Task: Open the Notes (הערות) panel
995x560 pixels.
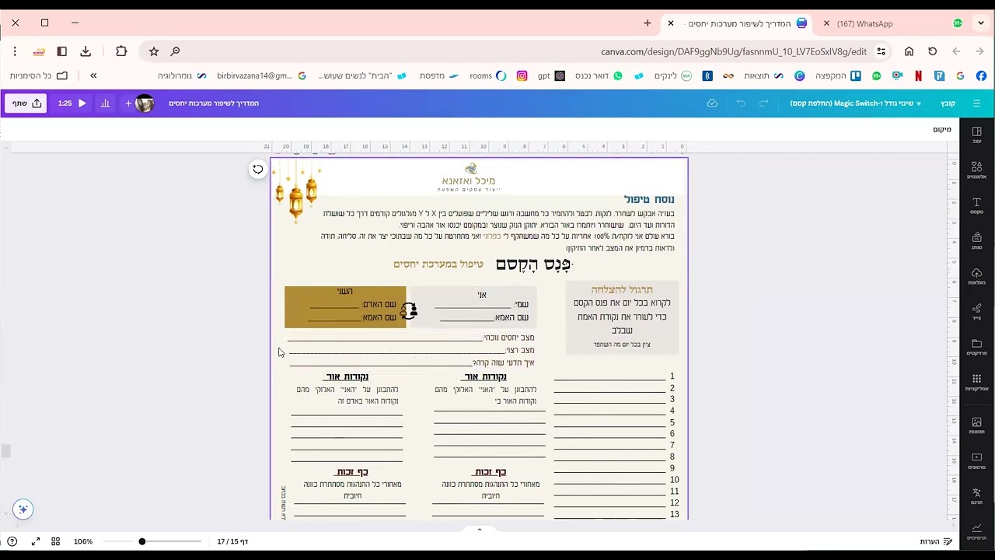Action: 935,541
